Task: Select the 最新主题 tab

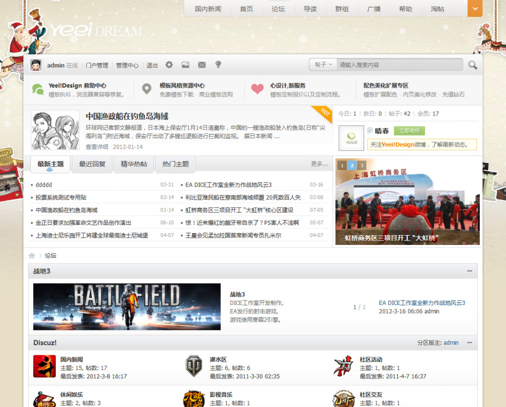Action: pyautogui.click(x=50, y=164)
